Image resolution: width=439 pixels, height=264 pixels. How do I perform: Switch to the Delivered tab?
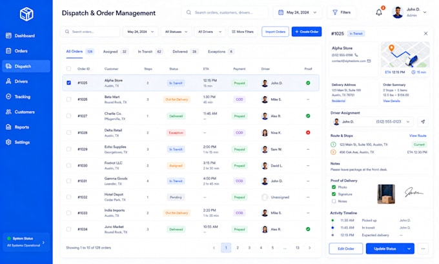click(185, 52)
